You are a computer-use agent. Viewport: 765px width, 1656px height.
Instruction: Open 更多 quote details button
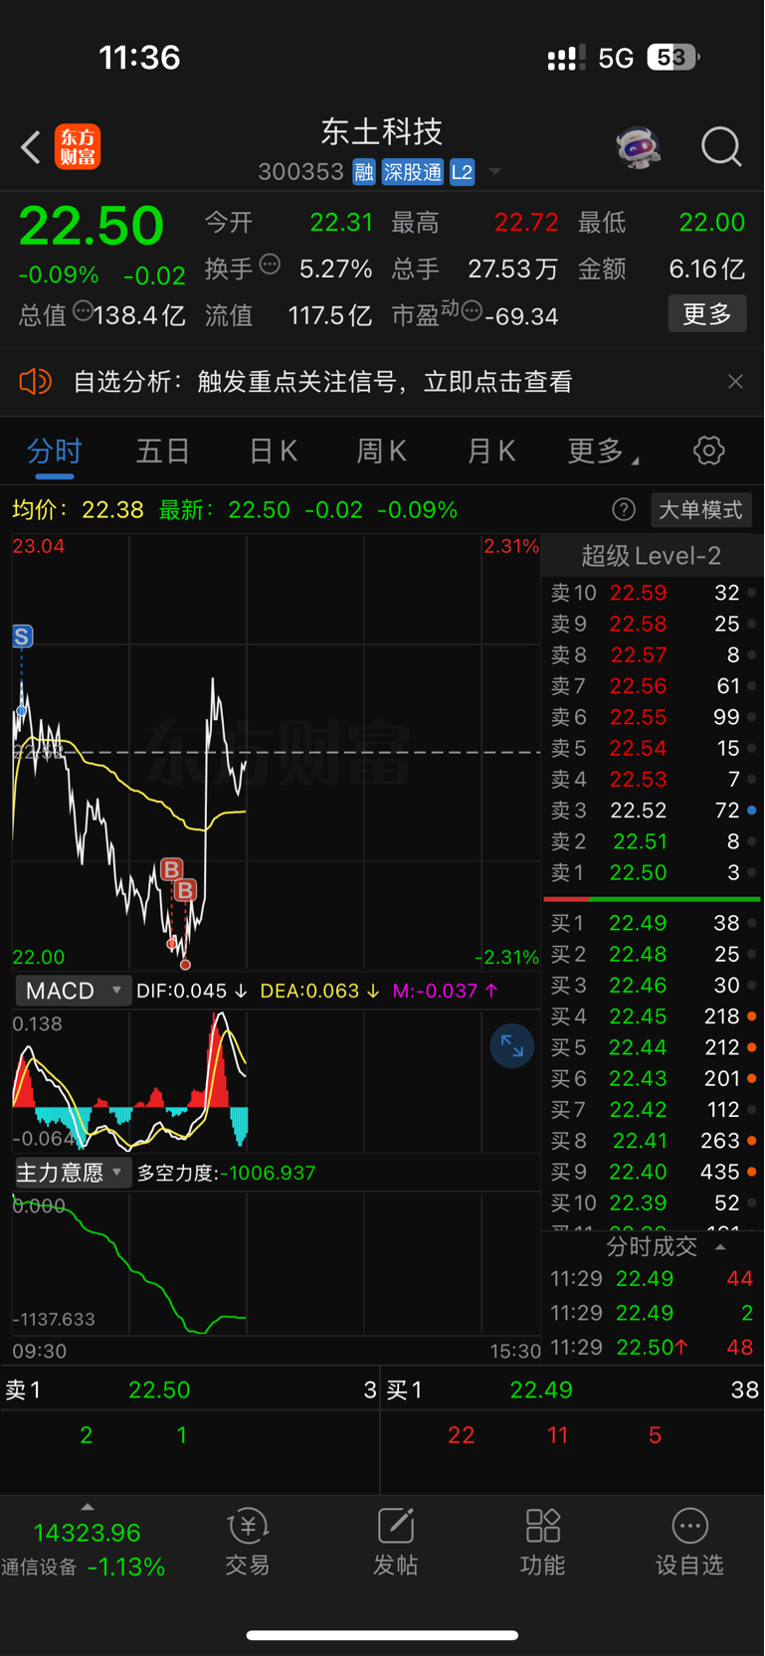(x=707, y=314)
